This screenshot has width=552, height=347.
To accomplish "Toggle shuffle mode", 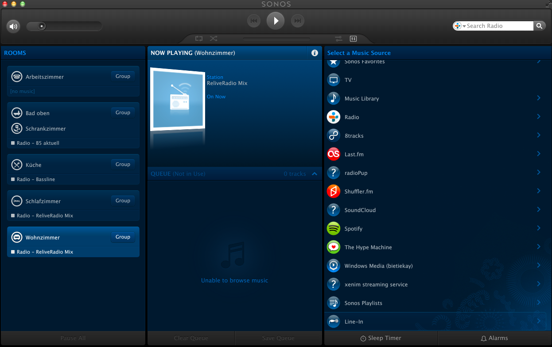I will (214, 39).
